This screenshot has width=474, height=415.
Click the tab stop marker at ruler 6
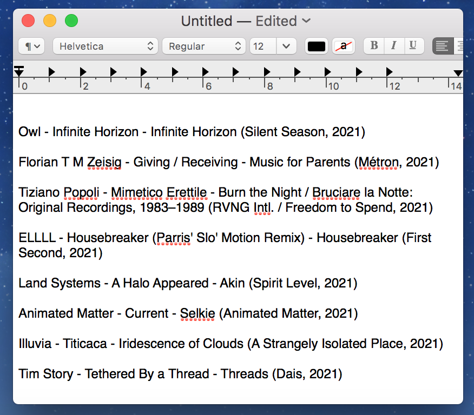coord(205,72)
